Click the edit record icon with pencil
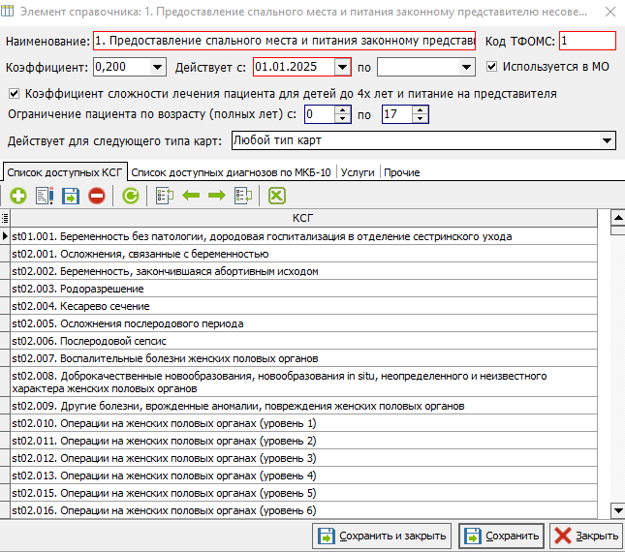The width and height of the screenshot is (625, 552). pos(44,196)
